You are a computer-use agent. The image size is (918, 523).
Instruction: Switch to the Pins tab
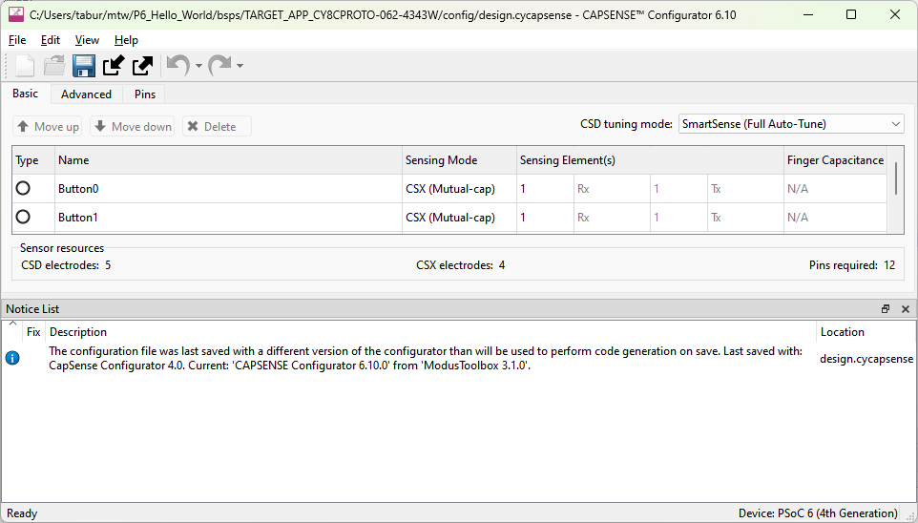pos(145,94)
